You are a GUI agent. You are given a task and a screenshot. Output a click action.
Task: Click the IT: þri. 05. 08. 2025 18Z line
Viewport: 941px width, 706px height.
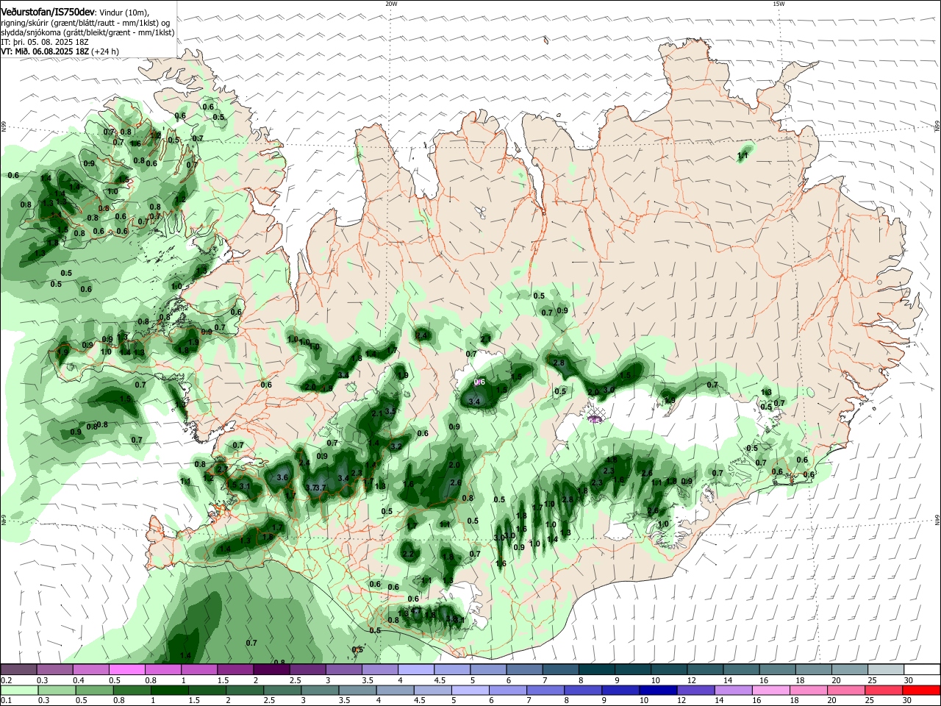[x=45, y=42]
